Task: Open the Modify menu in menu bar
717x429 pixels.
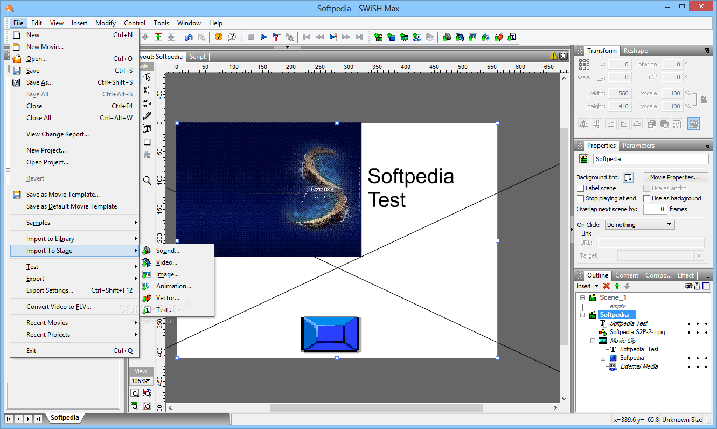Action: (x=106, y=23)
